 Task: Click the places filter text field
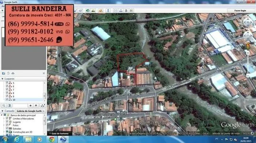[x=20, y=106]
